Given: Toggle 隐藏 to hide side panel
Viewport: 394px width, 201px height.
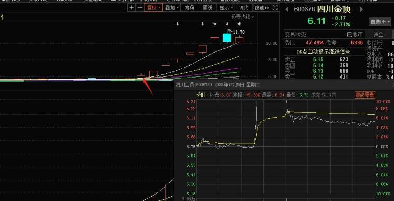Looking at the screenshot, I should 262,8.
